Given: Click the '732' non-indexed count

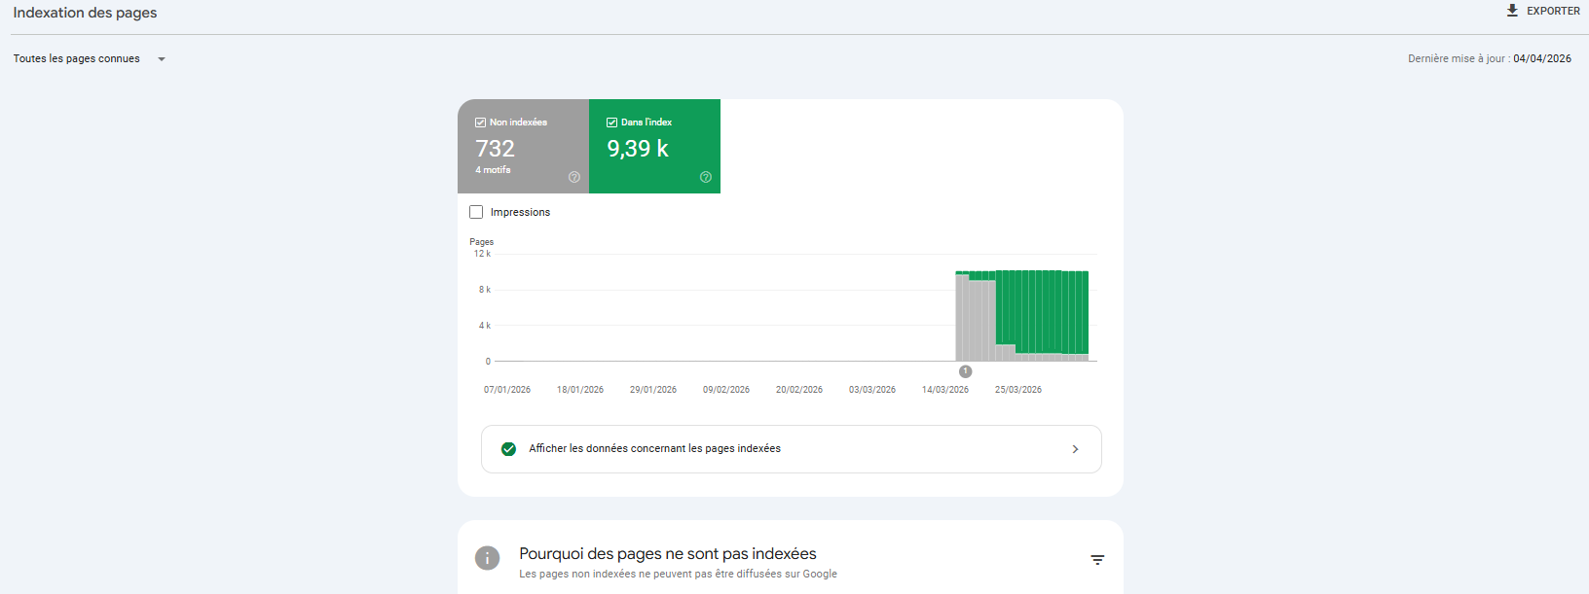Looking at the screenshot, I should (x=495, y=149).
